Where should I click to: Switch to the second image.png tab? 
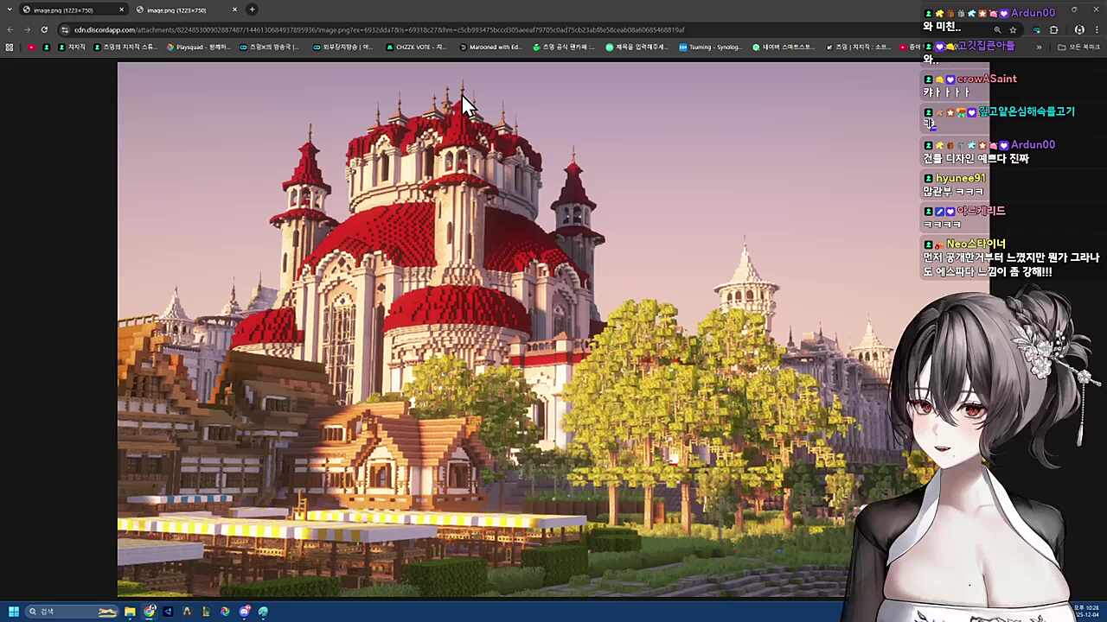(x=176, y=10)
